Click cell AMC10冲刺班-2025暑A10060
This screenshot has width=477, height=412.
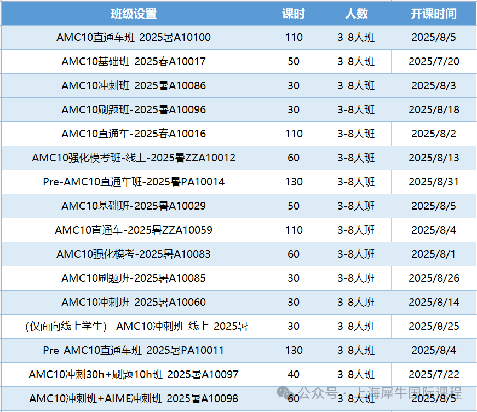click(134, 302)
